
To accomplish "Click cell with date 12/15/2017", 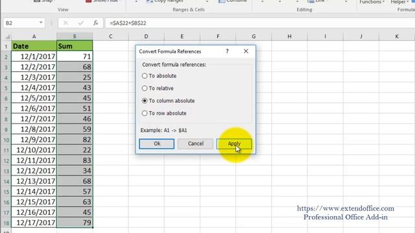I will [34, 202].
